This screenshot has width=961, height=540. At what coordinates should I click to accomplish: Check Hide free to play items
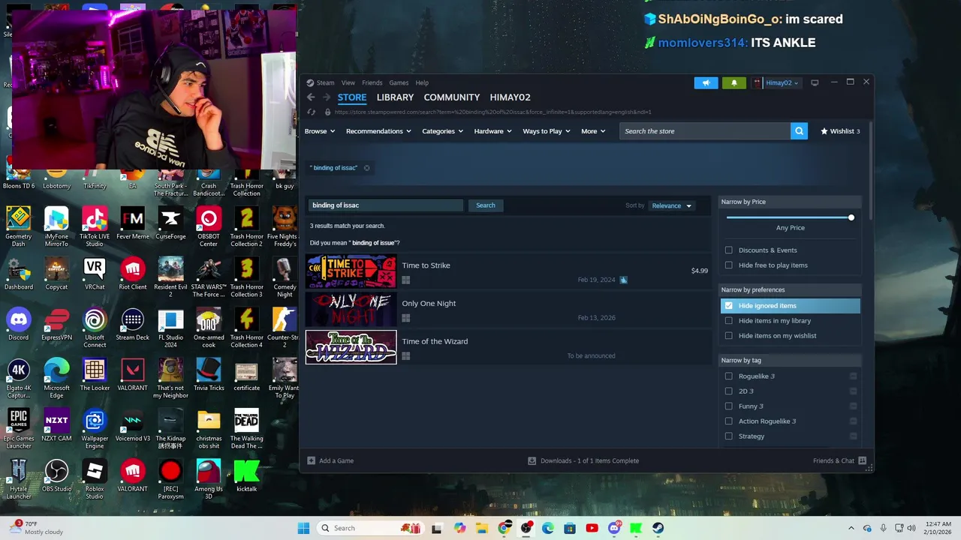point(728,265)
